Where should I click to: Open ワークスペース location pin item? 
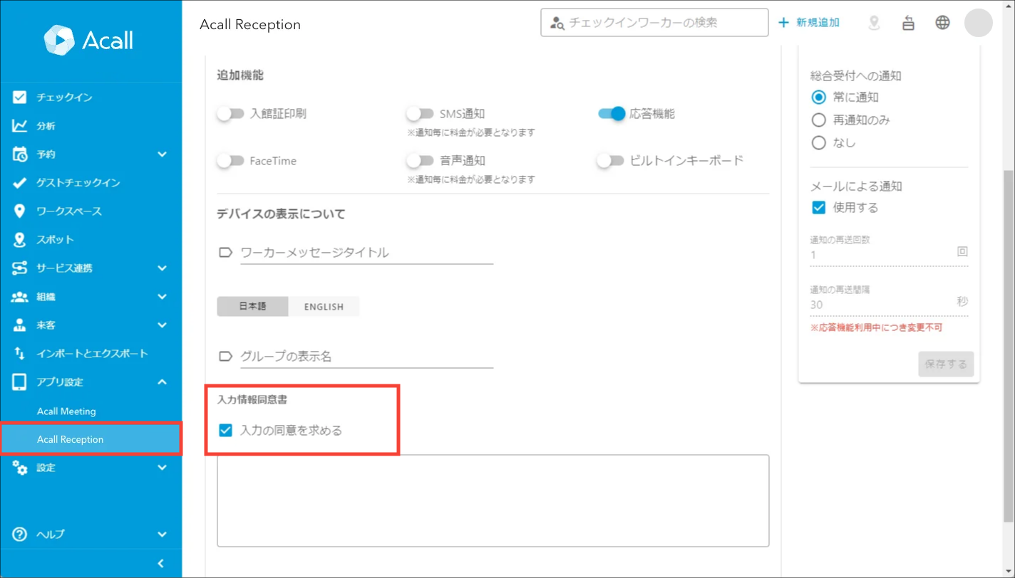click(91, 211)
